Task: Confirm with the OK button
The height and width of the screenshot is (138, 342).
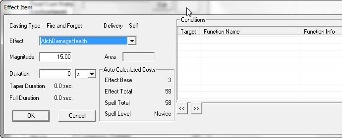Action: click(x=31, y=116)
